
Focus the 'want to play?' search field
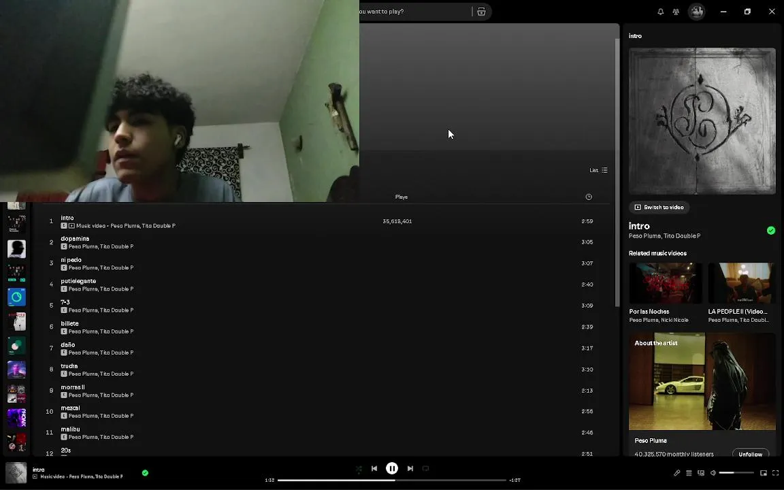click(x=414, y=12)
